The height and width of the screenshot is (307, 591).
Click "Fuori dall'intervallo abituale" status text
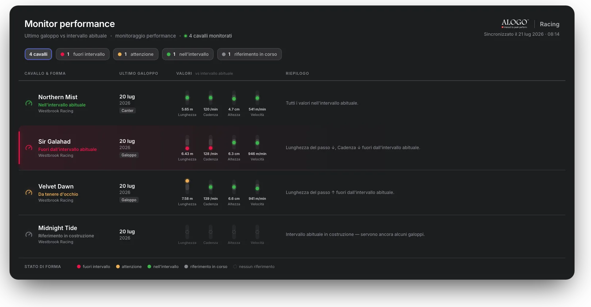tap(68, 149)
